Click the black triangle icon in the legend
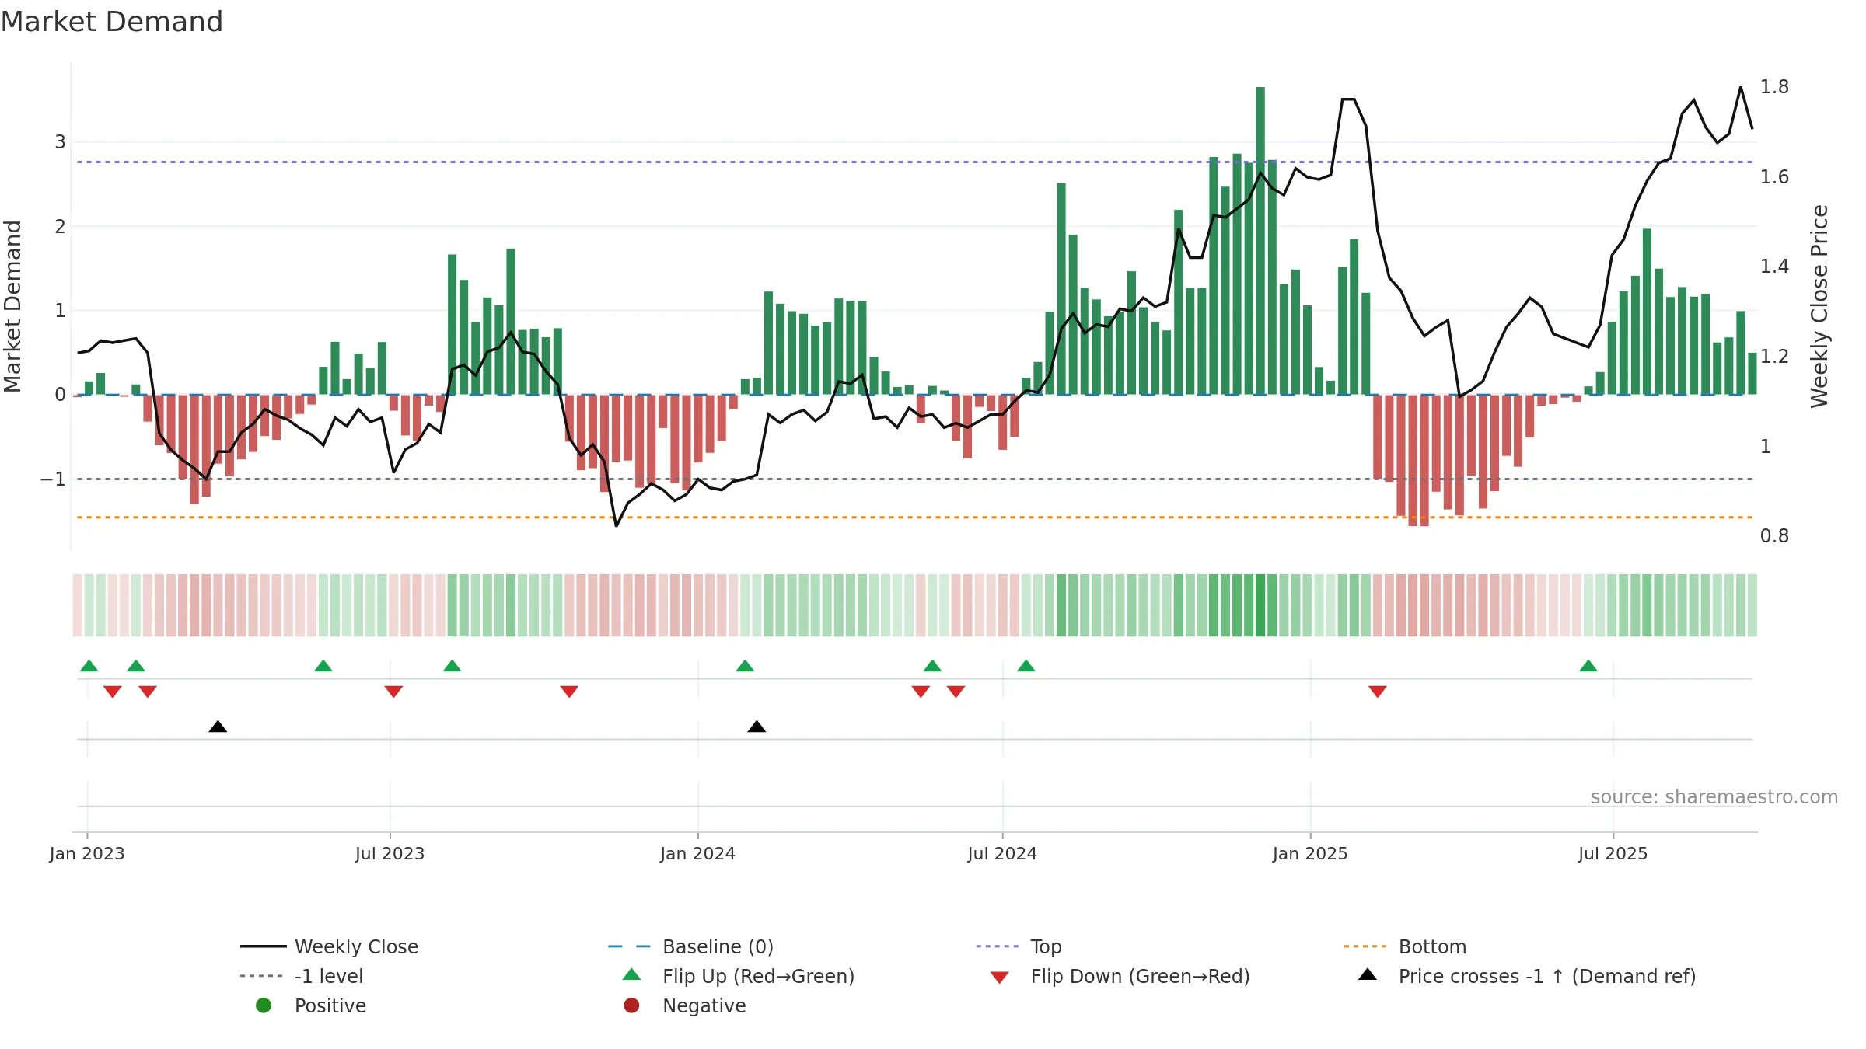1866x1049 pixels. (1368, 974)
